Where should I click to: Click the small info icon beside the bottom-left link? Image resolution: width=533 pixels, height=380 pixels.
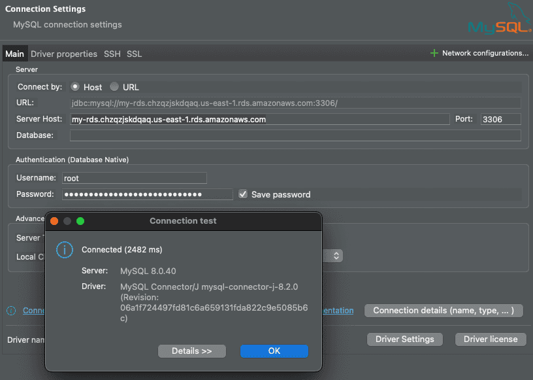pyautogui.click(x=12, y=311)
